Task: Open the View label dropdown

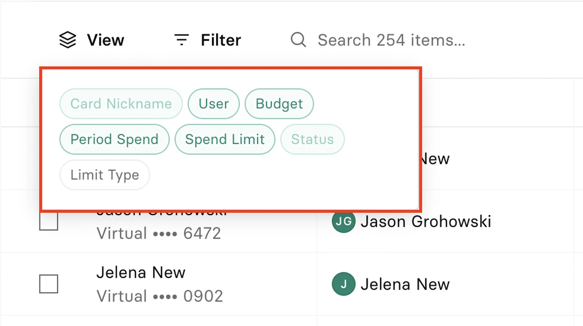Action: (x=105, y=40)
